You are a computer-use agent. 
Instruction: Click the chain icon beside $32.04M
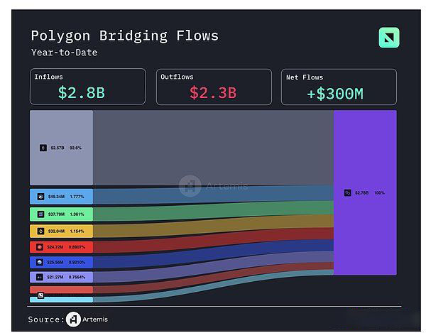coord(41,231)
